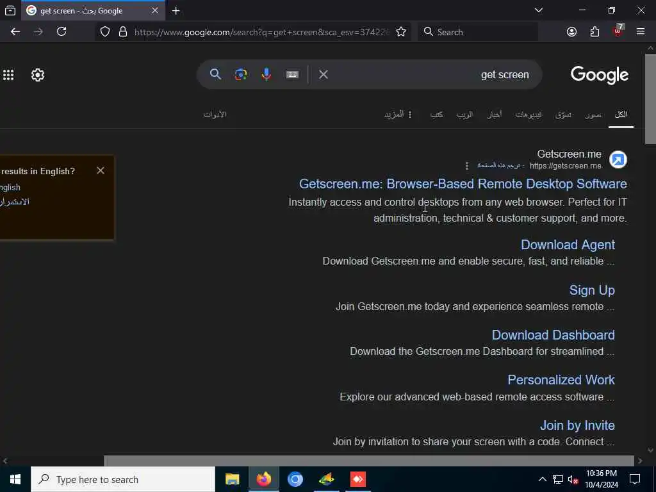Open red remote desktop app in taskbar

tap(357, 479)
